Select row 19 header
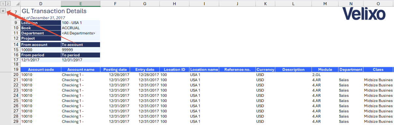The height and width of the screenshot is (125, 394). [15, 69]
